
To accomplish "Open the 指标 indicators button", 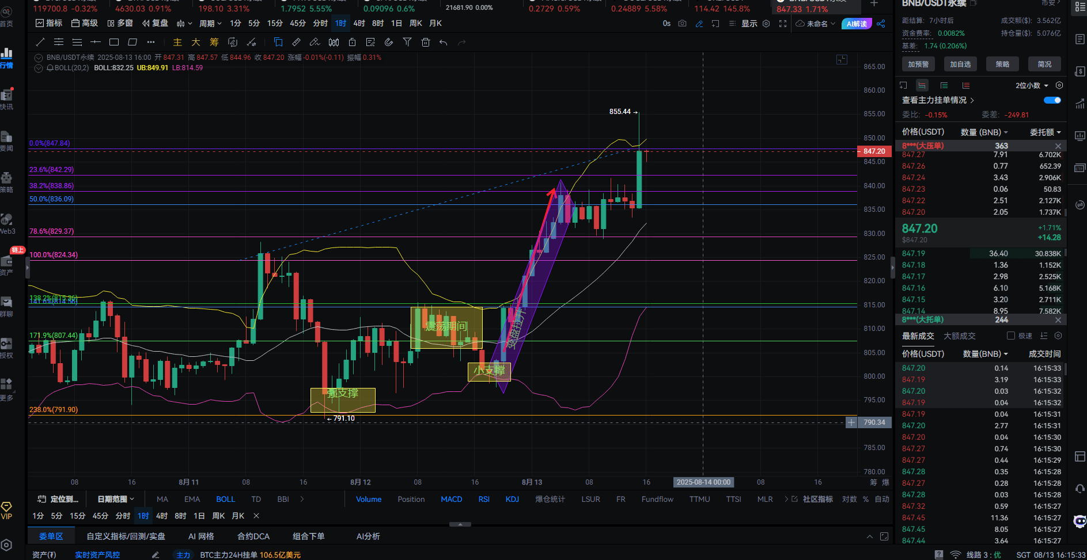I will pyautogui.click(x=49, y=24).
